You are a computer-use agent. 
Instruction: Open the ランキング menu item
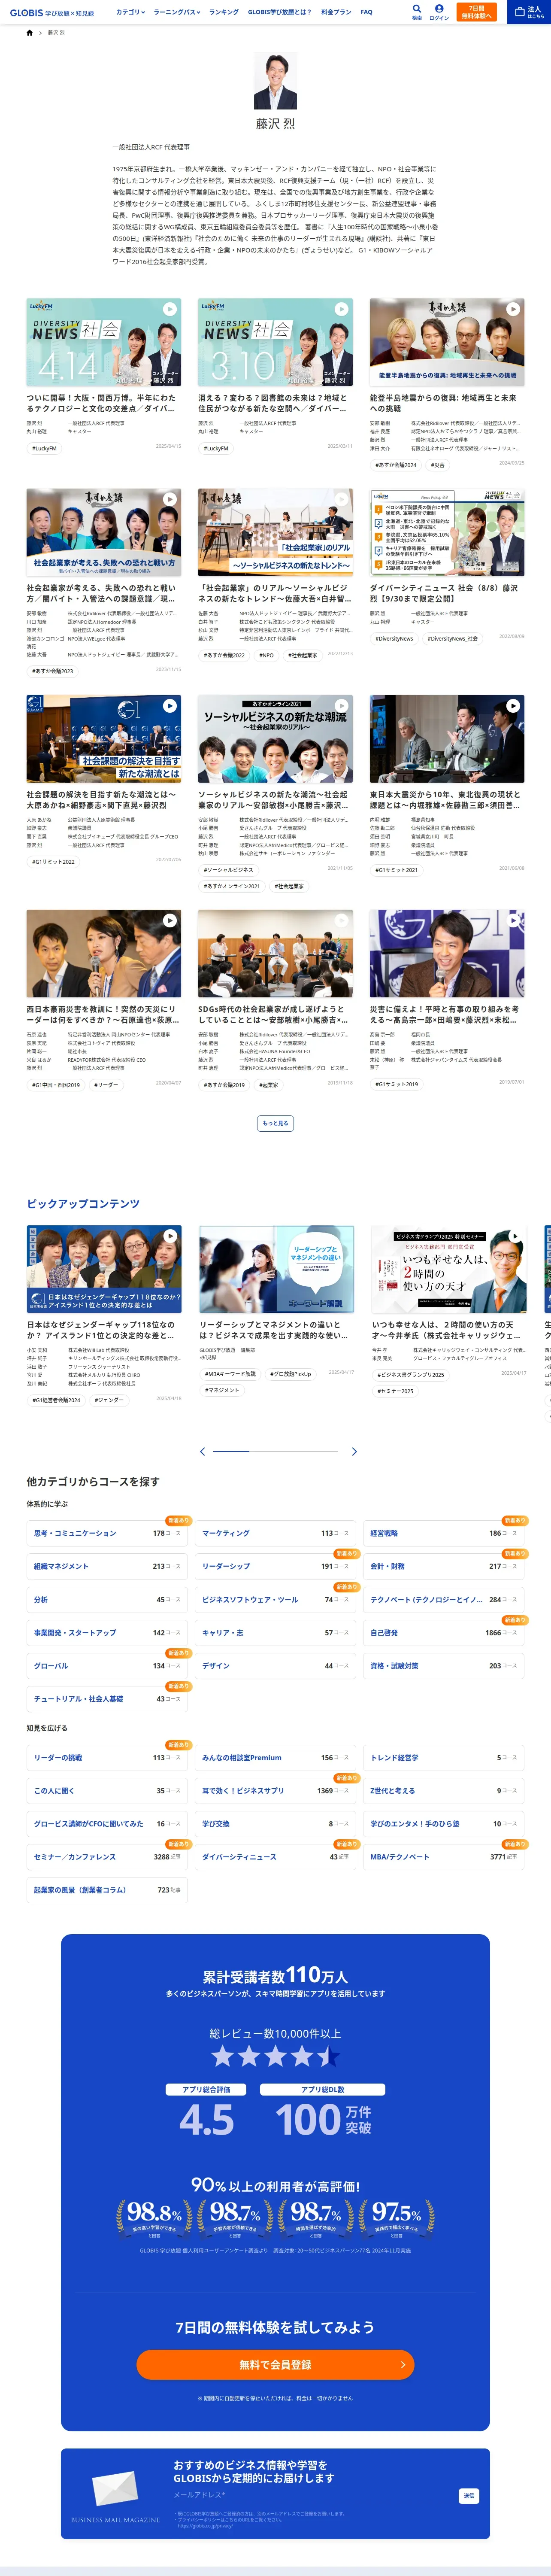pos(224,12)
